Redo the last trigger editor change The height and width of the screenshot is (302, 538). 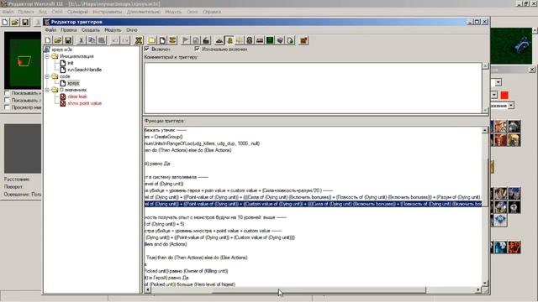(x=125, y=40)
